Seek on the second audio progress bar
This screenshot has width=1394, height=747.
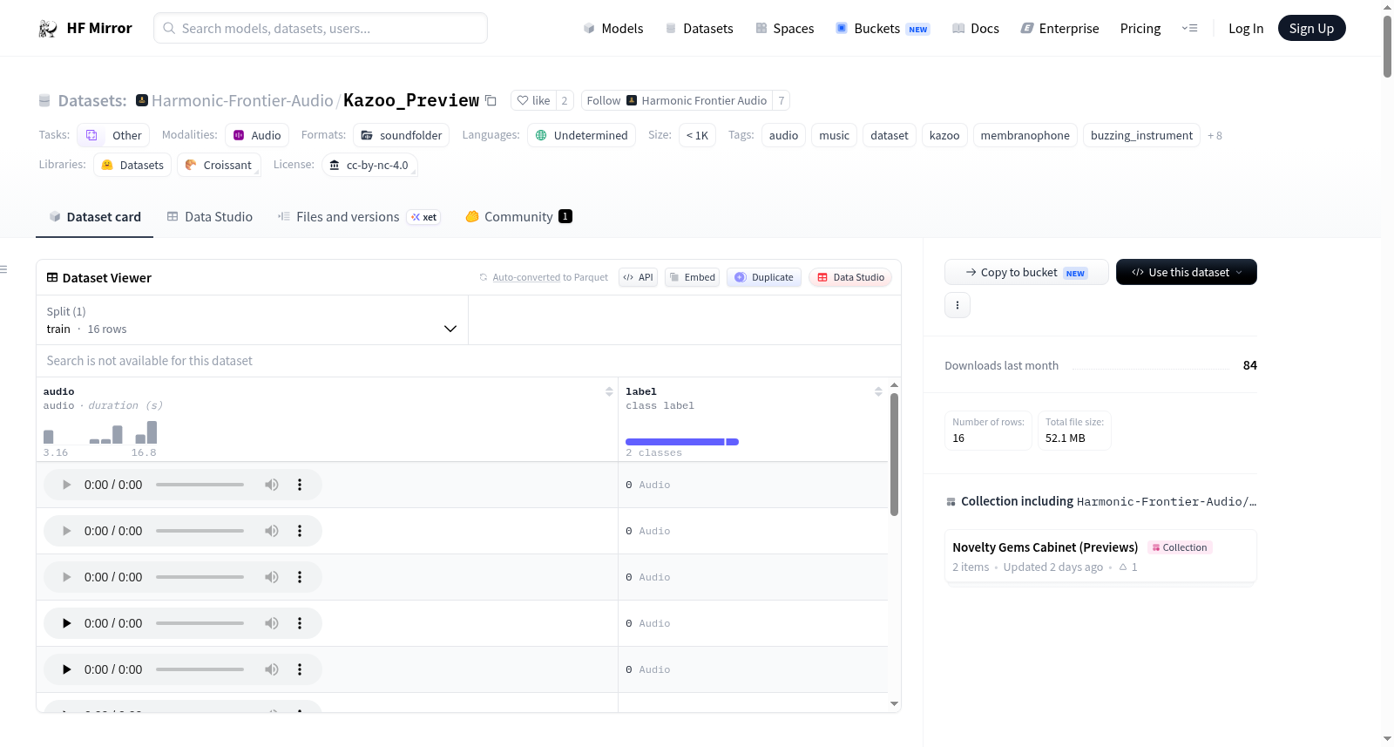click(x=200, y=531)
